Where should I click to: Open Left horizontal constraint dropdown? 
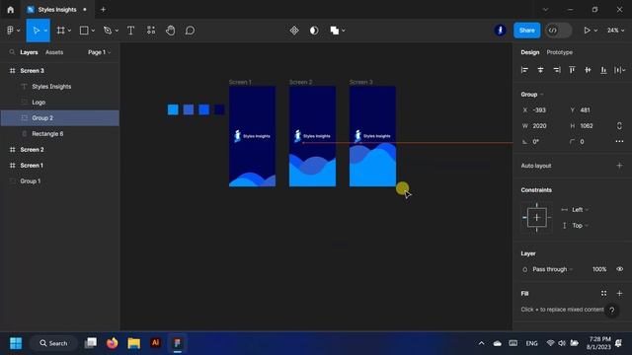point(580,210)
